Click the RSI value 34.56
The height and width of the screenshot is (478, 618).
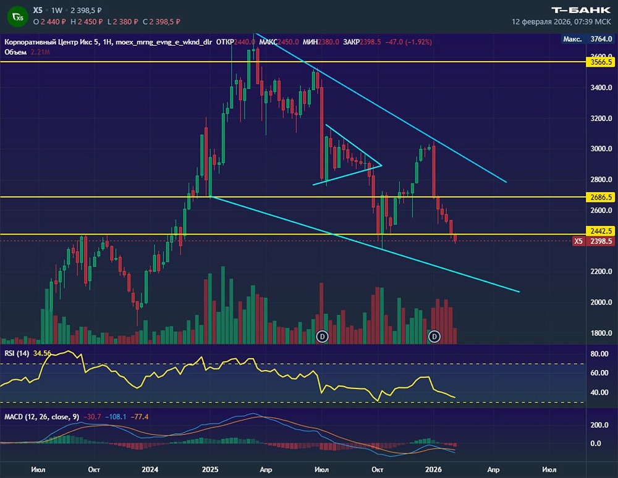42,353
